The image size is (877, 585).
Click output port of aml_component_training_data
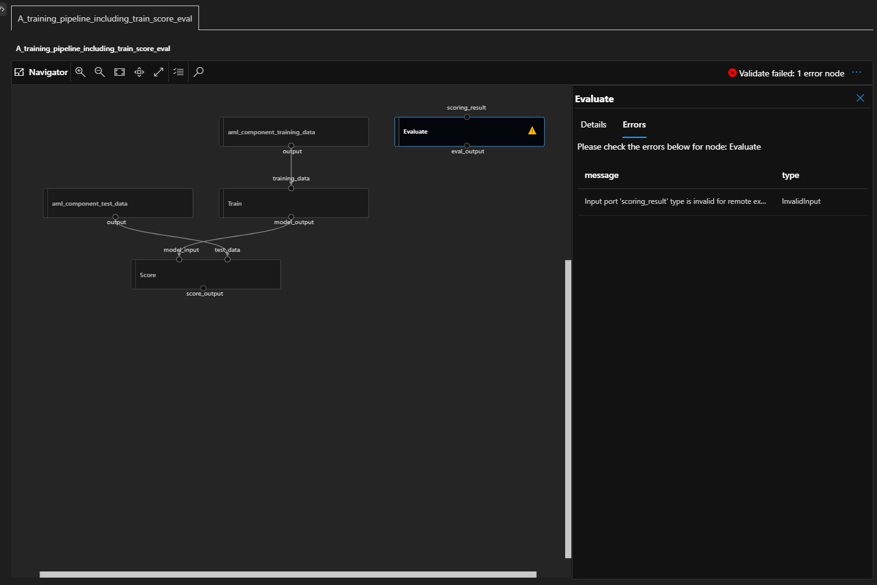(x=291, y=146)
